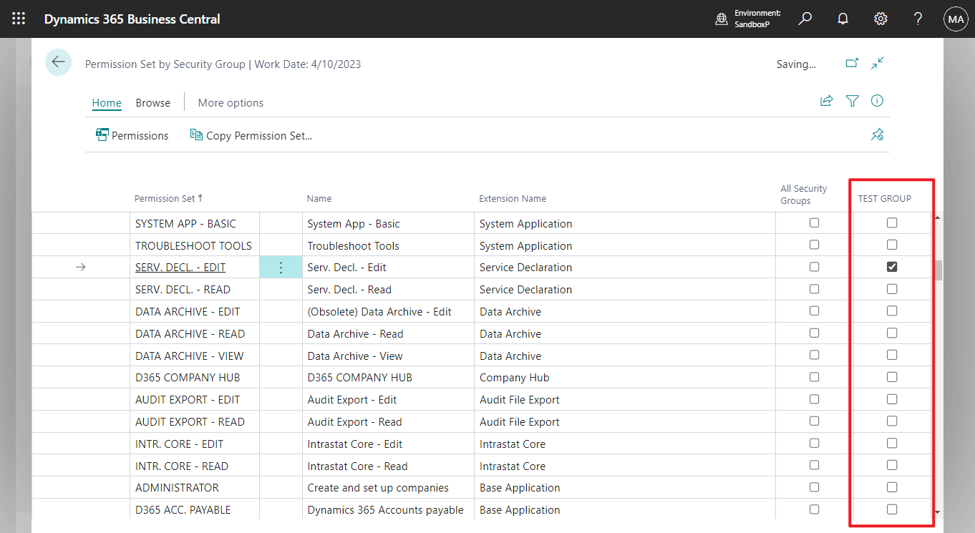Open the notifications bell
This screenshot has width=975, height=533.
pyautogui.click(x=843, y=19)
